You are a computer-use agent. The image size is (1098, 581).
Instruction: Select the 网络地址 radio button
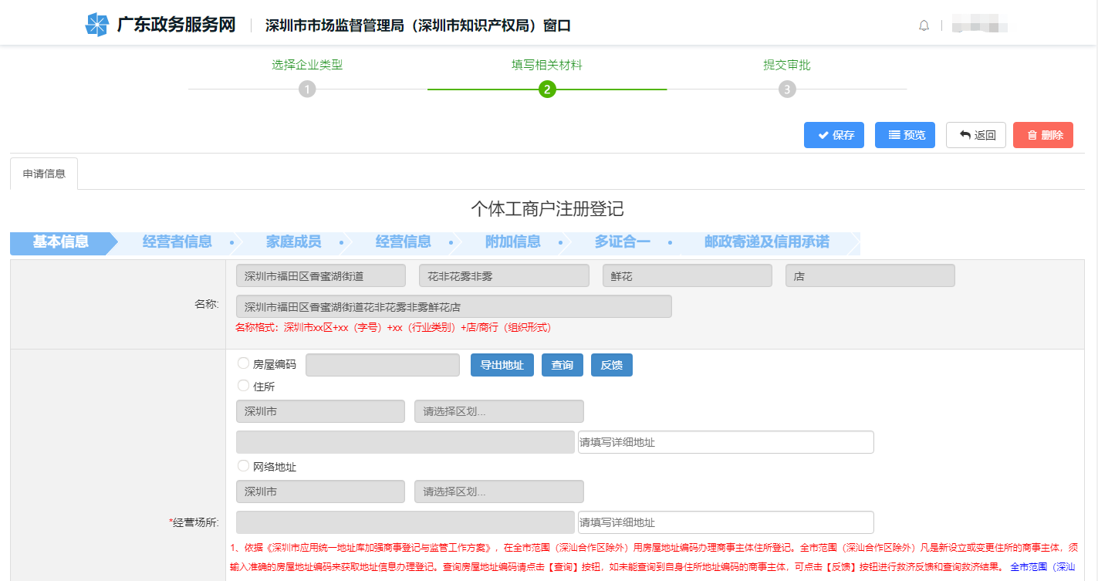(244, 466)
